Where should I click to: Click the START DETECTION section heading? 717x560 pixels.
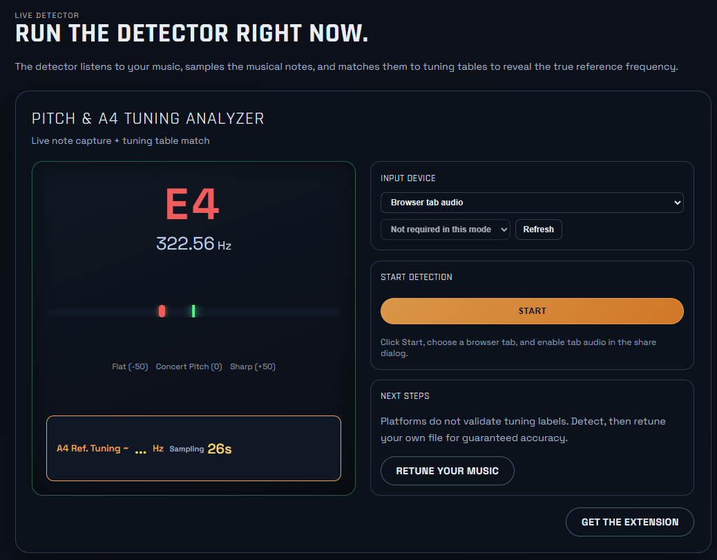coord(416,277)
